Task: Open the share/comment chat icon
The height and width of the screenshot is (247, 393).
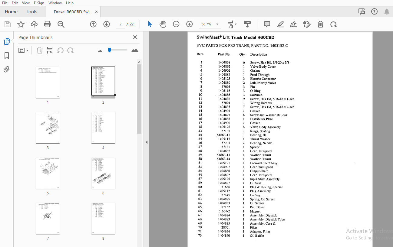Action: point(362,11)
